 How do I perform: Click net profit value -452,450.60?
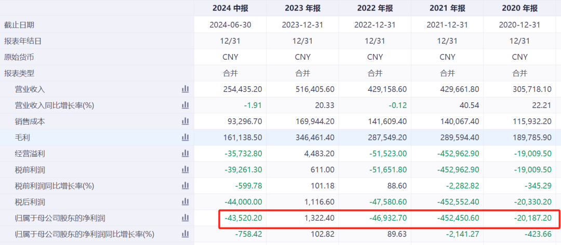coord(458,218)
